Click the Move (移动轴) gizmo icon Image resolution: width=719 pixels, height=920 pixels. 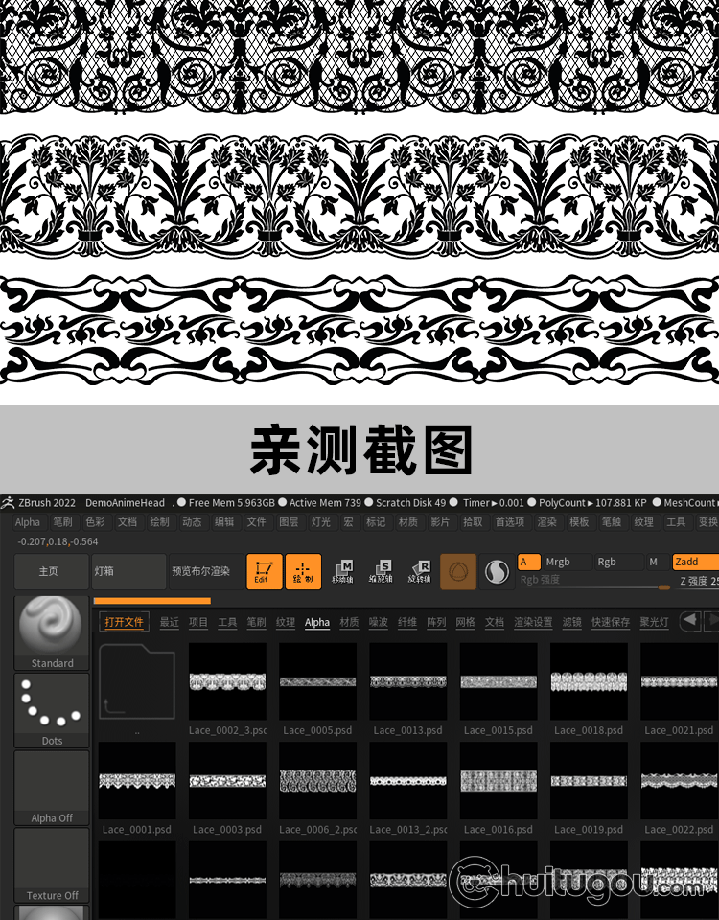[342, 571]
